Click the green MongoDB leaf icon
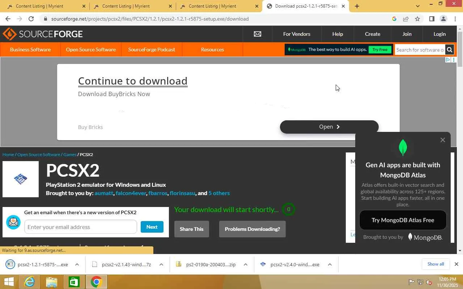The image size is (463, 289). coord(403,147)
